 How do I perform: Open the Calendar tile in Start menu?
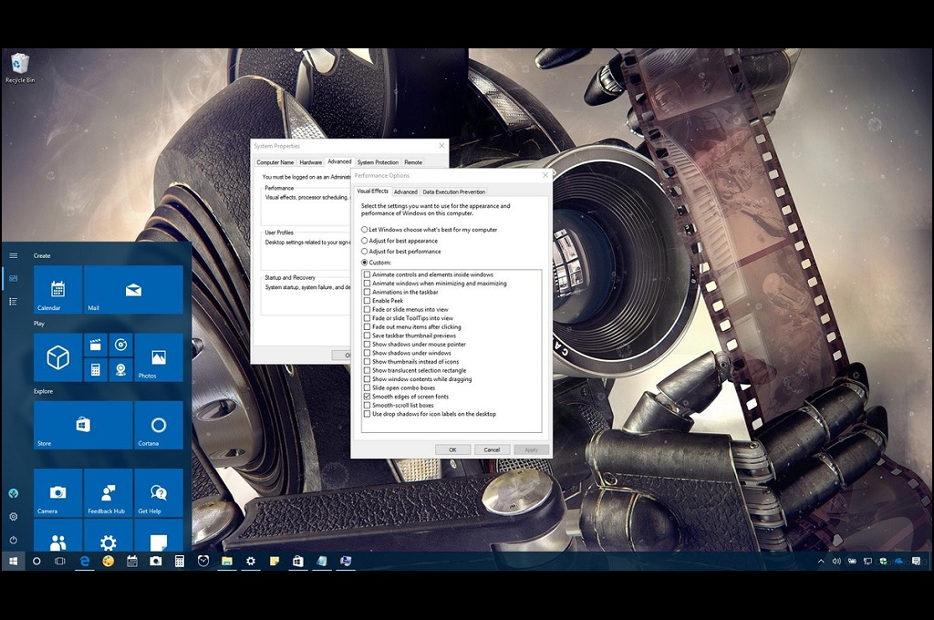[57, 290]
